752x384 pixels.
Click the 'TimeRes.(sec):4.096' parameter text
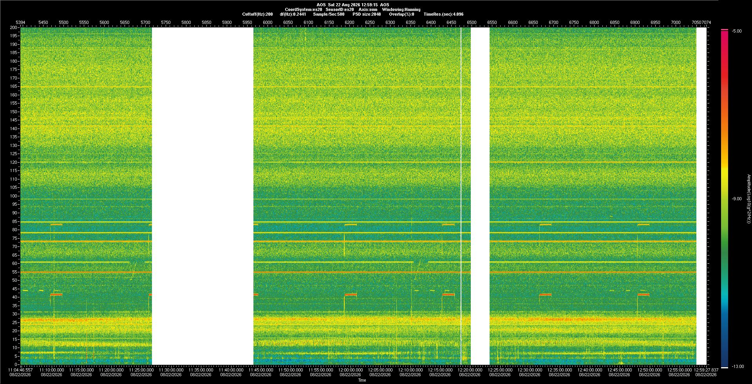443,14
